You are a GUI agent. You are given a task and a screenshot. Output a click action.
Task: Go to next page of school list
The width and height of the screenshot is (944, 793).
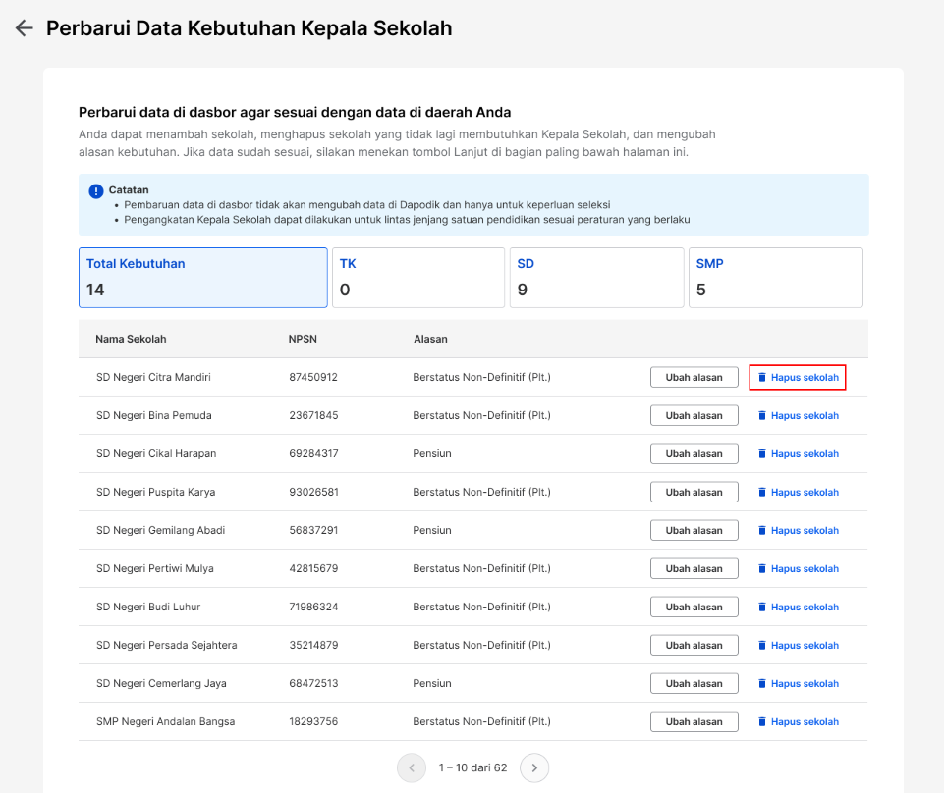coord(534,767)
